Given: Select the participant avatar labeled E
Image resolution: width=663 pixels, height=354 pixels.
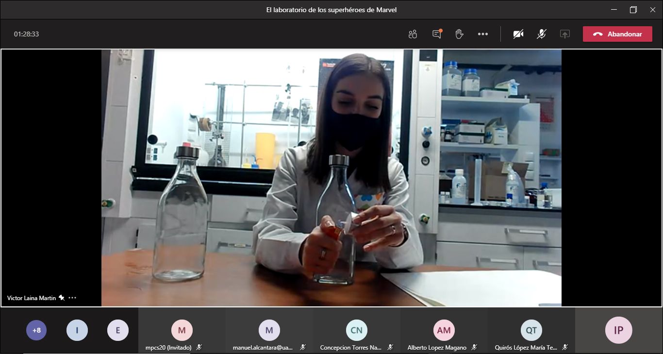Looking at the screenshot, I should (118, 331).
